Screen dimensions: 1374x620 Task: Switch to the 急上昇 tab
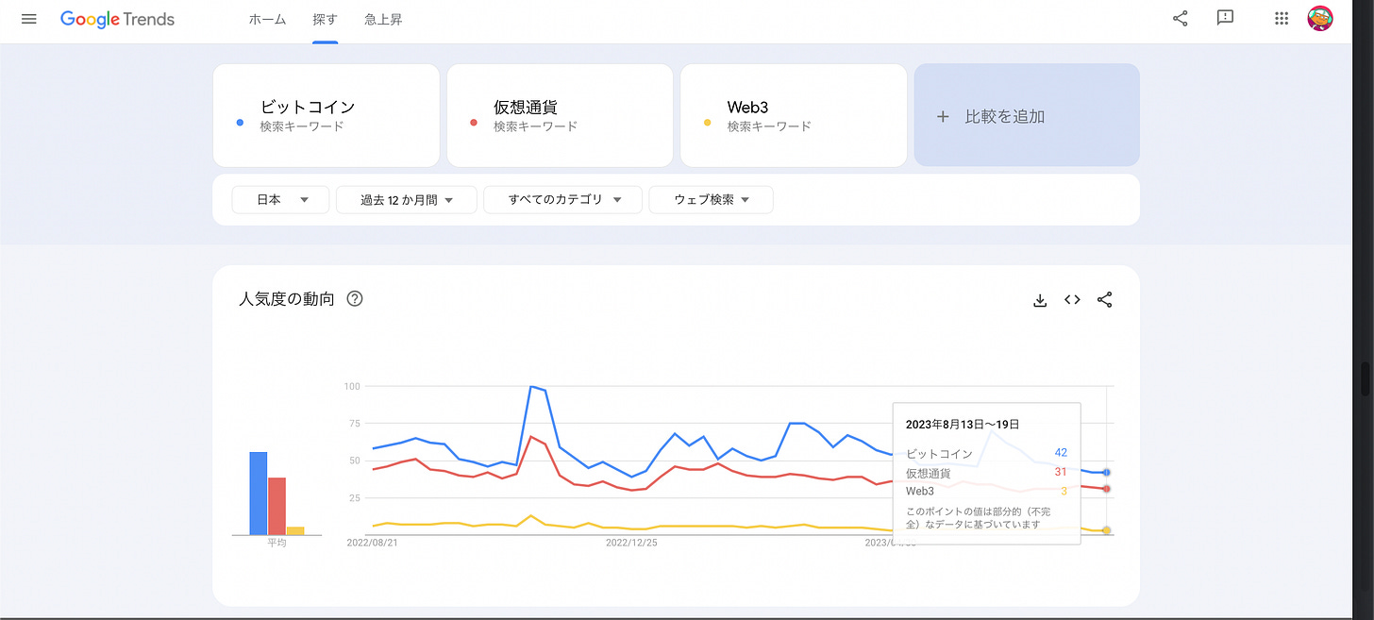coord(383,19)
